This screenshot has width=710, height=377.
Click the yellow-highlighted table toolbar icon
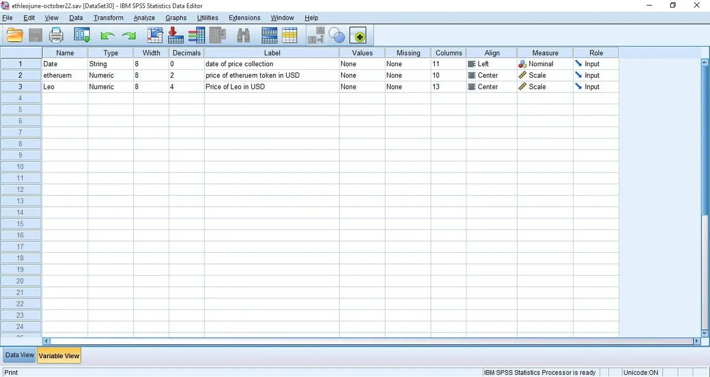(x=290, y=36)
